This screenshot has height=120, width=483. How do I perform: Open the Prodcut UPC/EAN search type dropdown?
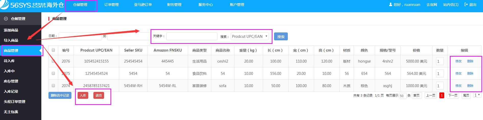pyautogui.click(x=250, y=36)
